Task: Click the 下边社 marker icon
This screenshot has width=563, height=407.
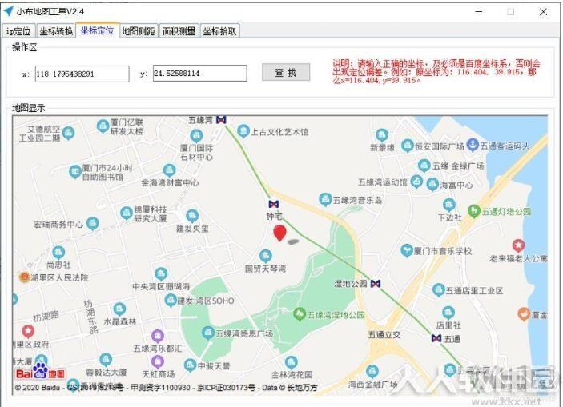Action: pyautogui.click(x=449, y=205)
